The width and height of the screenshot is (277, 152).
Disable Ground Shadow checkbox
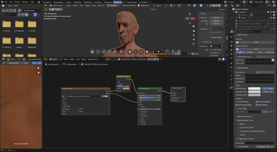(x=256, y=102)
